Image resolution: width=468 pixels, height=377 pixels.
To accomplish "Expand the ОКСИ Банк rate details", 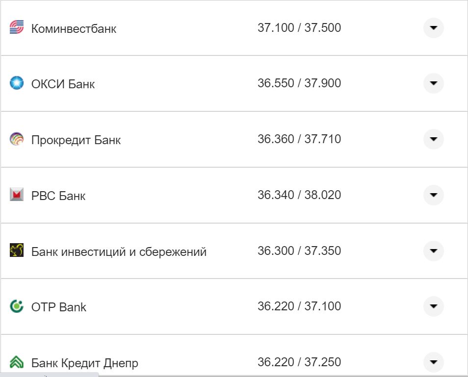I will point(434,83).
